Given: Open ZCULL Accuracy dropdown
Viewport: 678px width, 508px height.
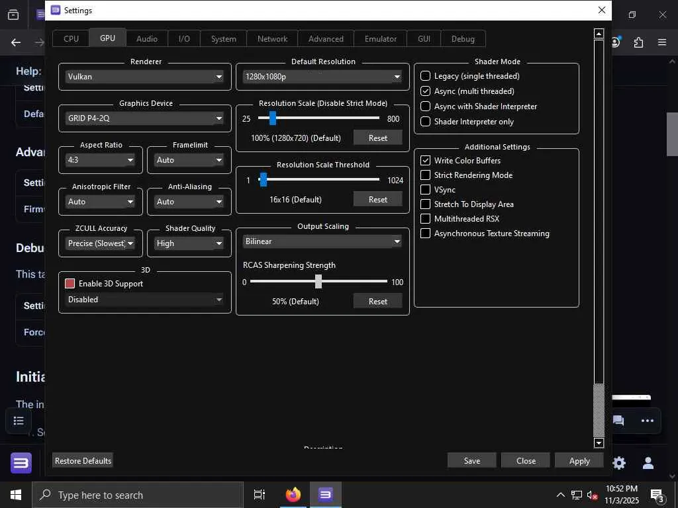Looking at the screenshot, I should pyautogui.click(x=101, y=243).
